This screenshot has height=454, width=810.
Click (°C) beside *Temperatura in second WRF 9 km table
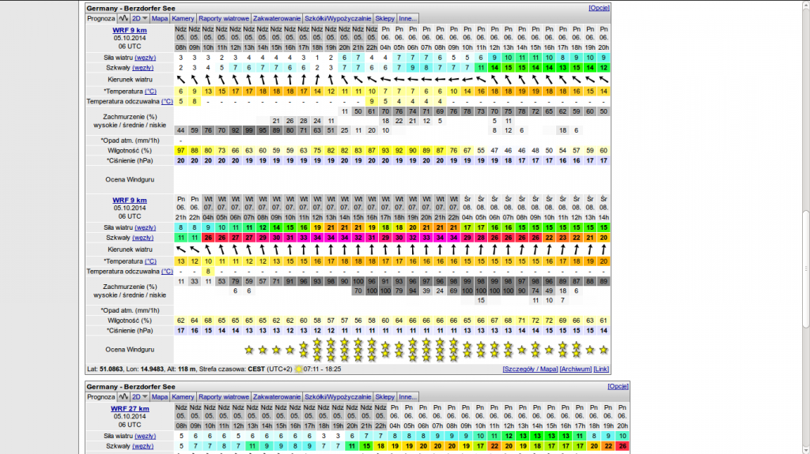point(150,261)
